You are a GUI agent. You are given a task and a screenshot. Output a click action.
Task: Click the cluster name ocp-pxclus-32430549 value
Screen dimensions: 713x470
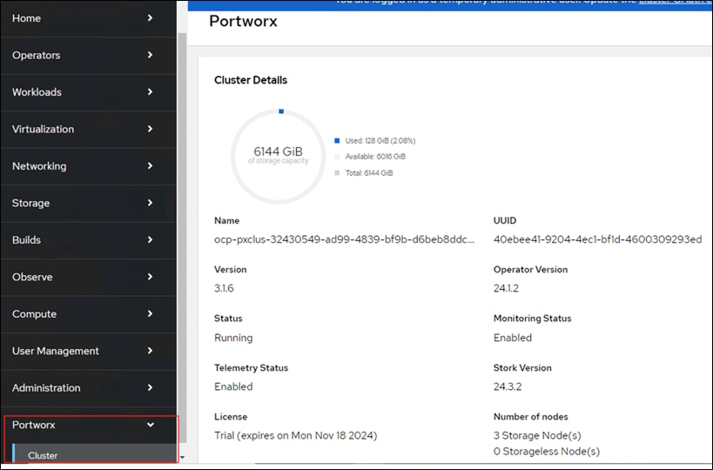tap(344, 239)
